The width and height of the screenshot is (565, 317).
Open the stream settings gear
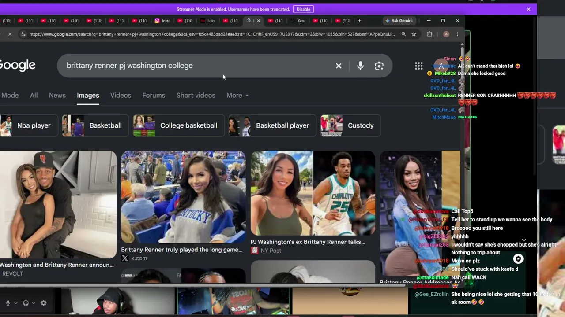pos(43,303)
